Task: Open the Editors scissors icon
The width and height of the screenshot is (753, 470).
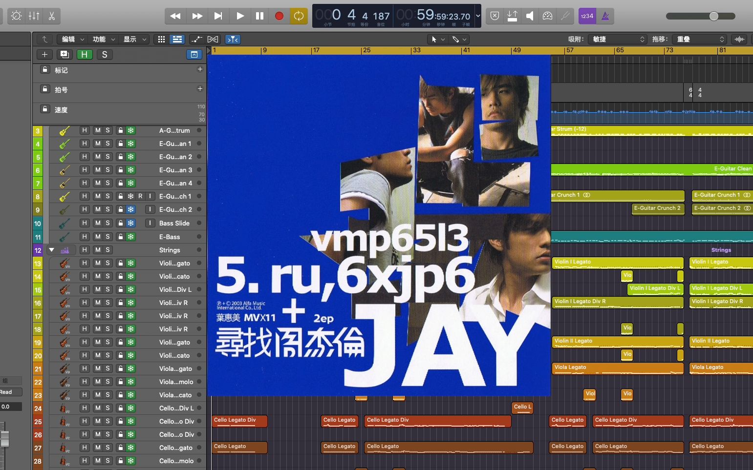Action: pyautogui.click(x=51, y=16)
